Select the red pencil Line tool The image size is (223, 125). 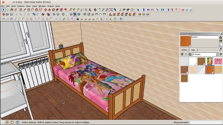pyautogui.click(x=25, y=10)
